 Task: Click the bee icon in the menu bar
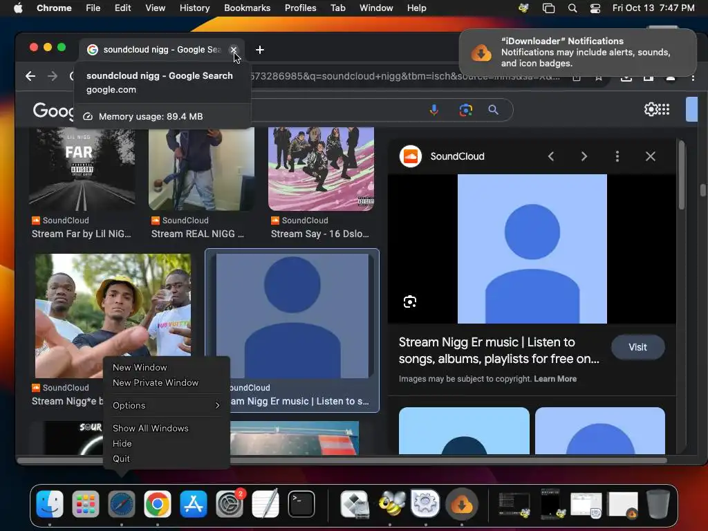[x=524, y=8]
